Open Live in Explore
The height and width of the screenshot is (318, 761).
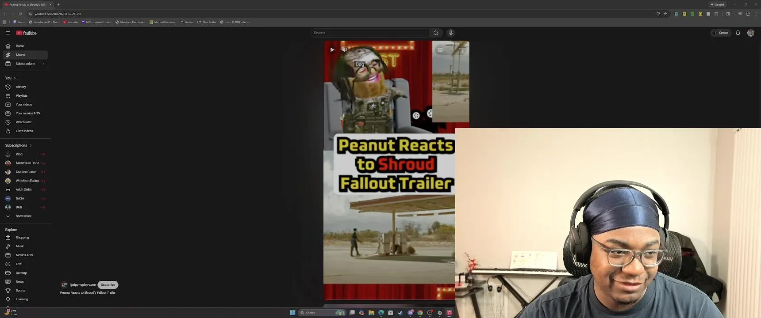[25, 264]
